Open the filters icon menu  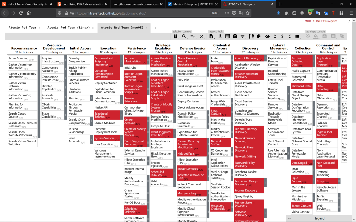tap(243, 36)
